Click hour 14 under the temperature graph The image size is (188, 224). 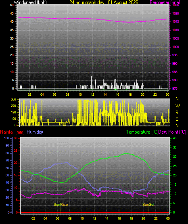(x=107, y=219)
